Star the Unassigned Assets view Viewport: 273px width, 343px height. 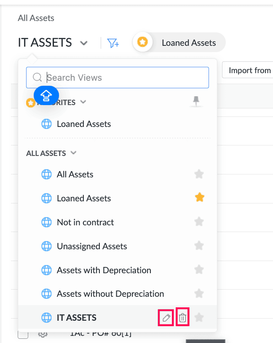tap(199, 246)
